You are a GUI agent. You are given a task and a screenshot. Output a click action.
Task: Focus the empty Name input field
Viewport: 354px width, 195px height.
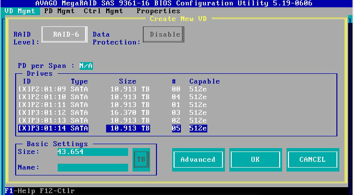[93, 168]
